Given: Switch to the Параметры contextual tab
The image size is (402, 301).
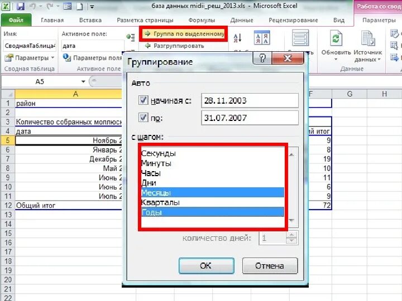Looking at the screenshot, I should pos(379,20).
